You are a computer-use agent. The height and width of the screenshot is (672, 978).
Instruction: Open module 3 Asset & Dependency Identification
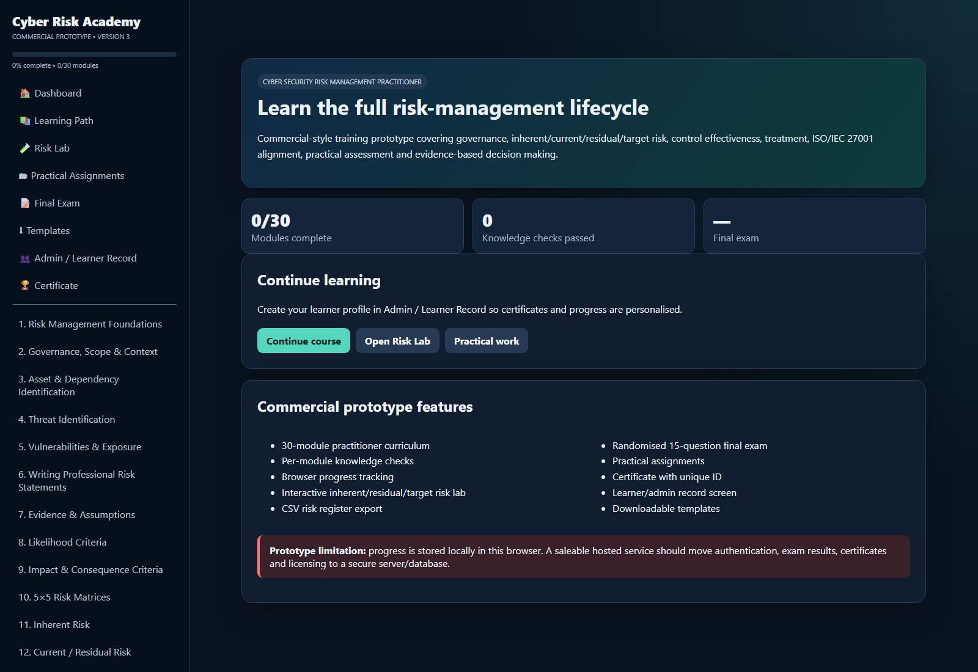[95, 385]
